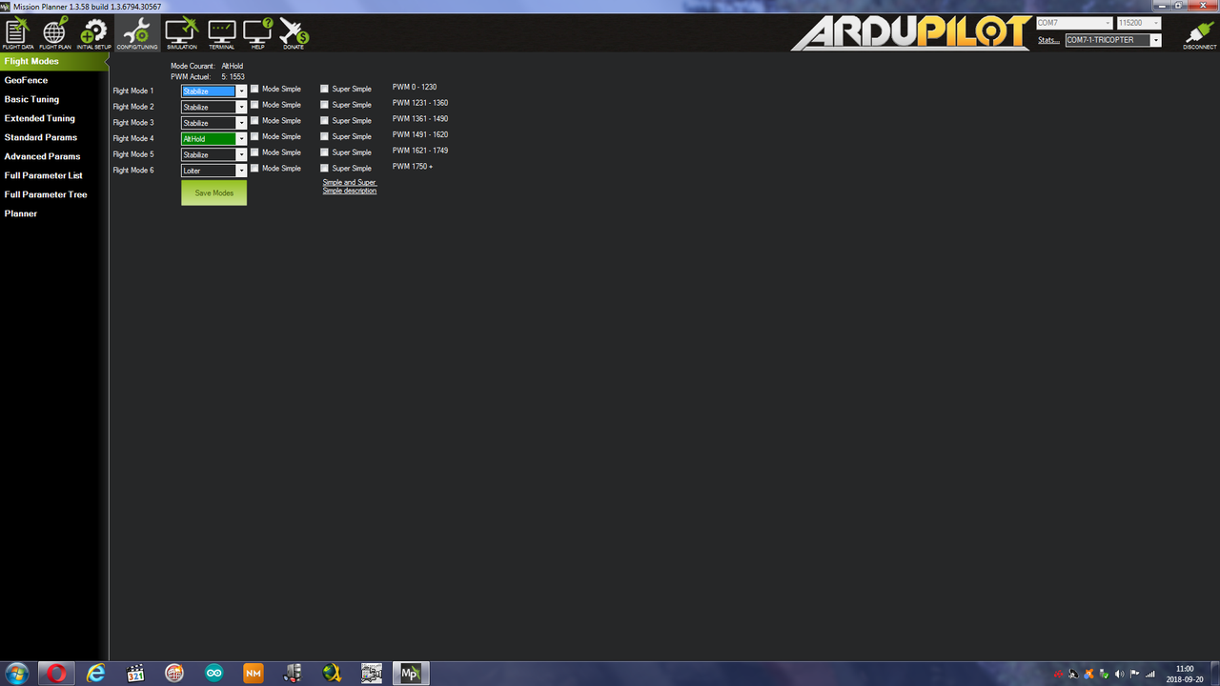The height and width of the screenshot is (686, 1220).
Task: Tick Super Simple for Flight Mode 6
Action: [324, 169]
